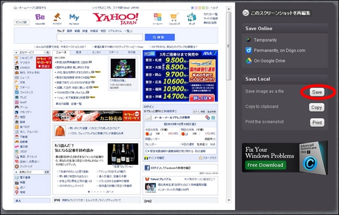Click the Awesome Screenshot lens icon beside Temporarily
Screen dimensions: 339x215
click(249, 40)
